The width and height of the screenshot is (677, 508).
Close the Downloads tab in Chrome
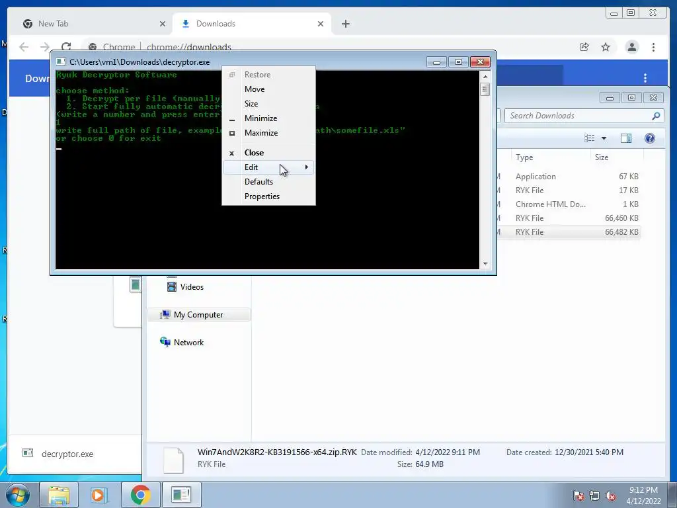pyautogui.click(x=321, y=24)
